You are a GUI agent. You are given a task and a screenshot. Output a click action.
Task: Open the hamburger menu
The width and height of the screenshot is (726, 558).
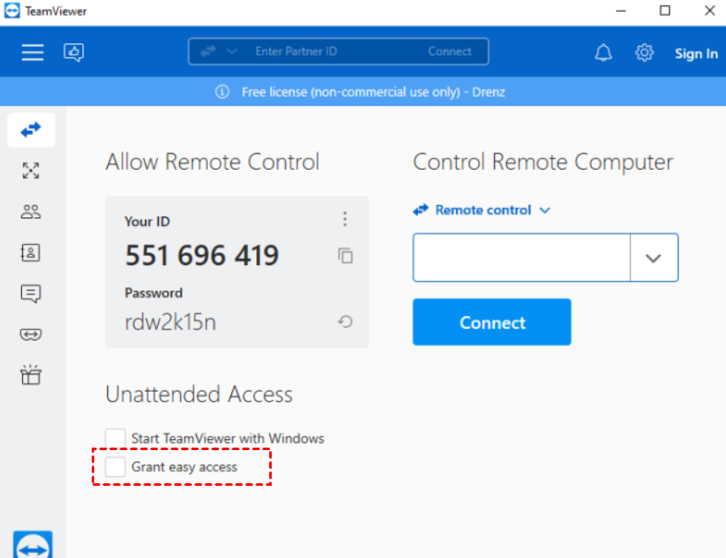pos(32,53)
